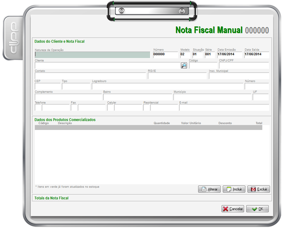This screenshot has height=231, width=294.
Task: Click the Série field
Action: click(209, 55)
